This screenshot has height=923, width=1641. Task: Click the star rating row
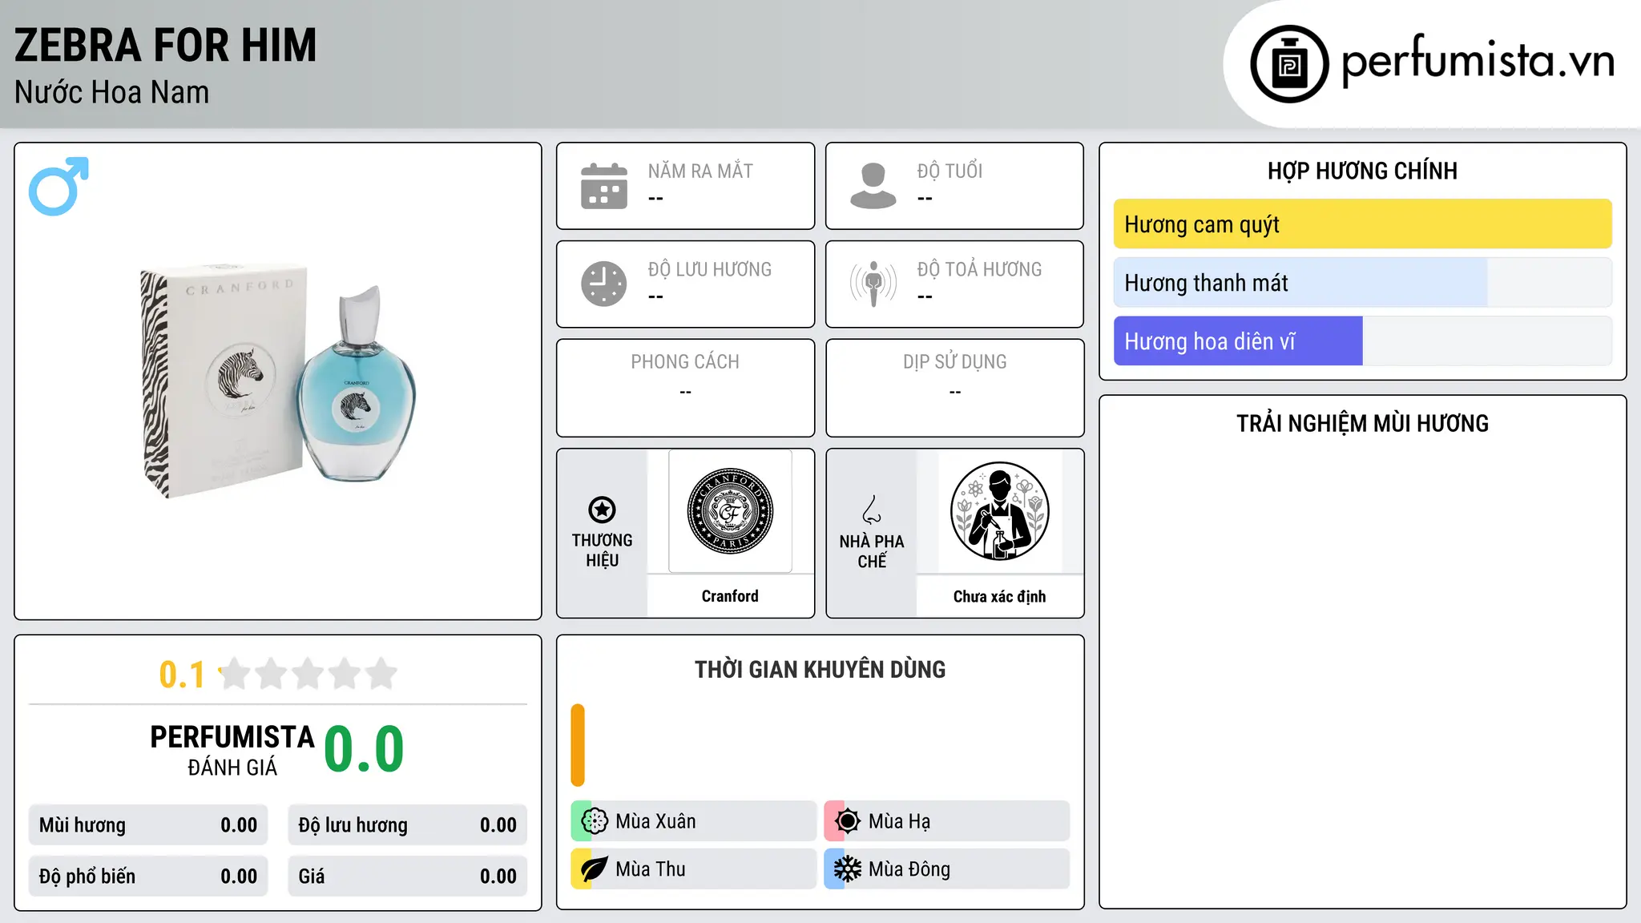308,674
